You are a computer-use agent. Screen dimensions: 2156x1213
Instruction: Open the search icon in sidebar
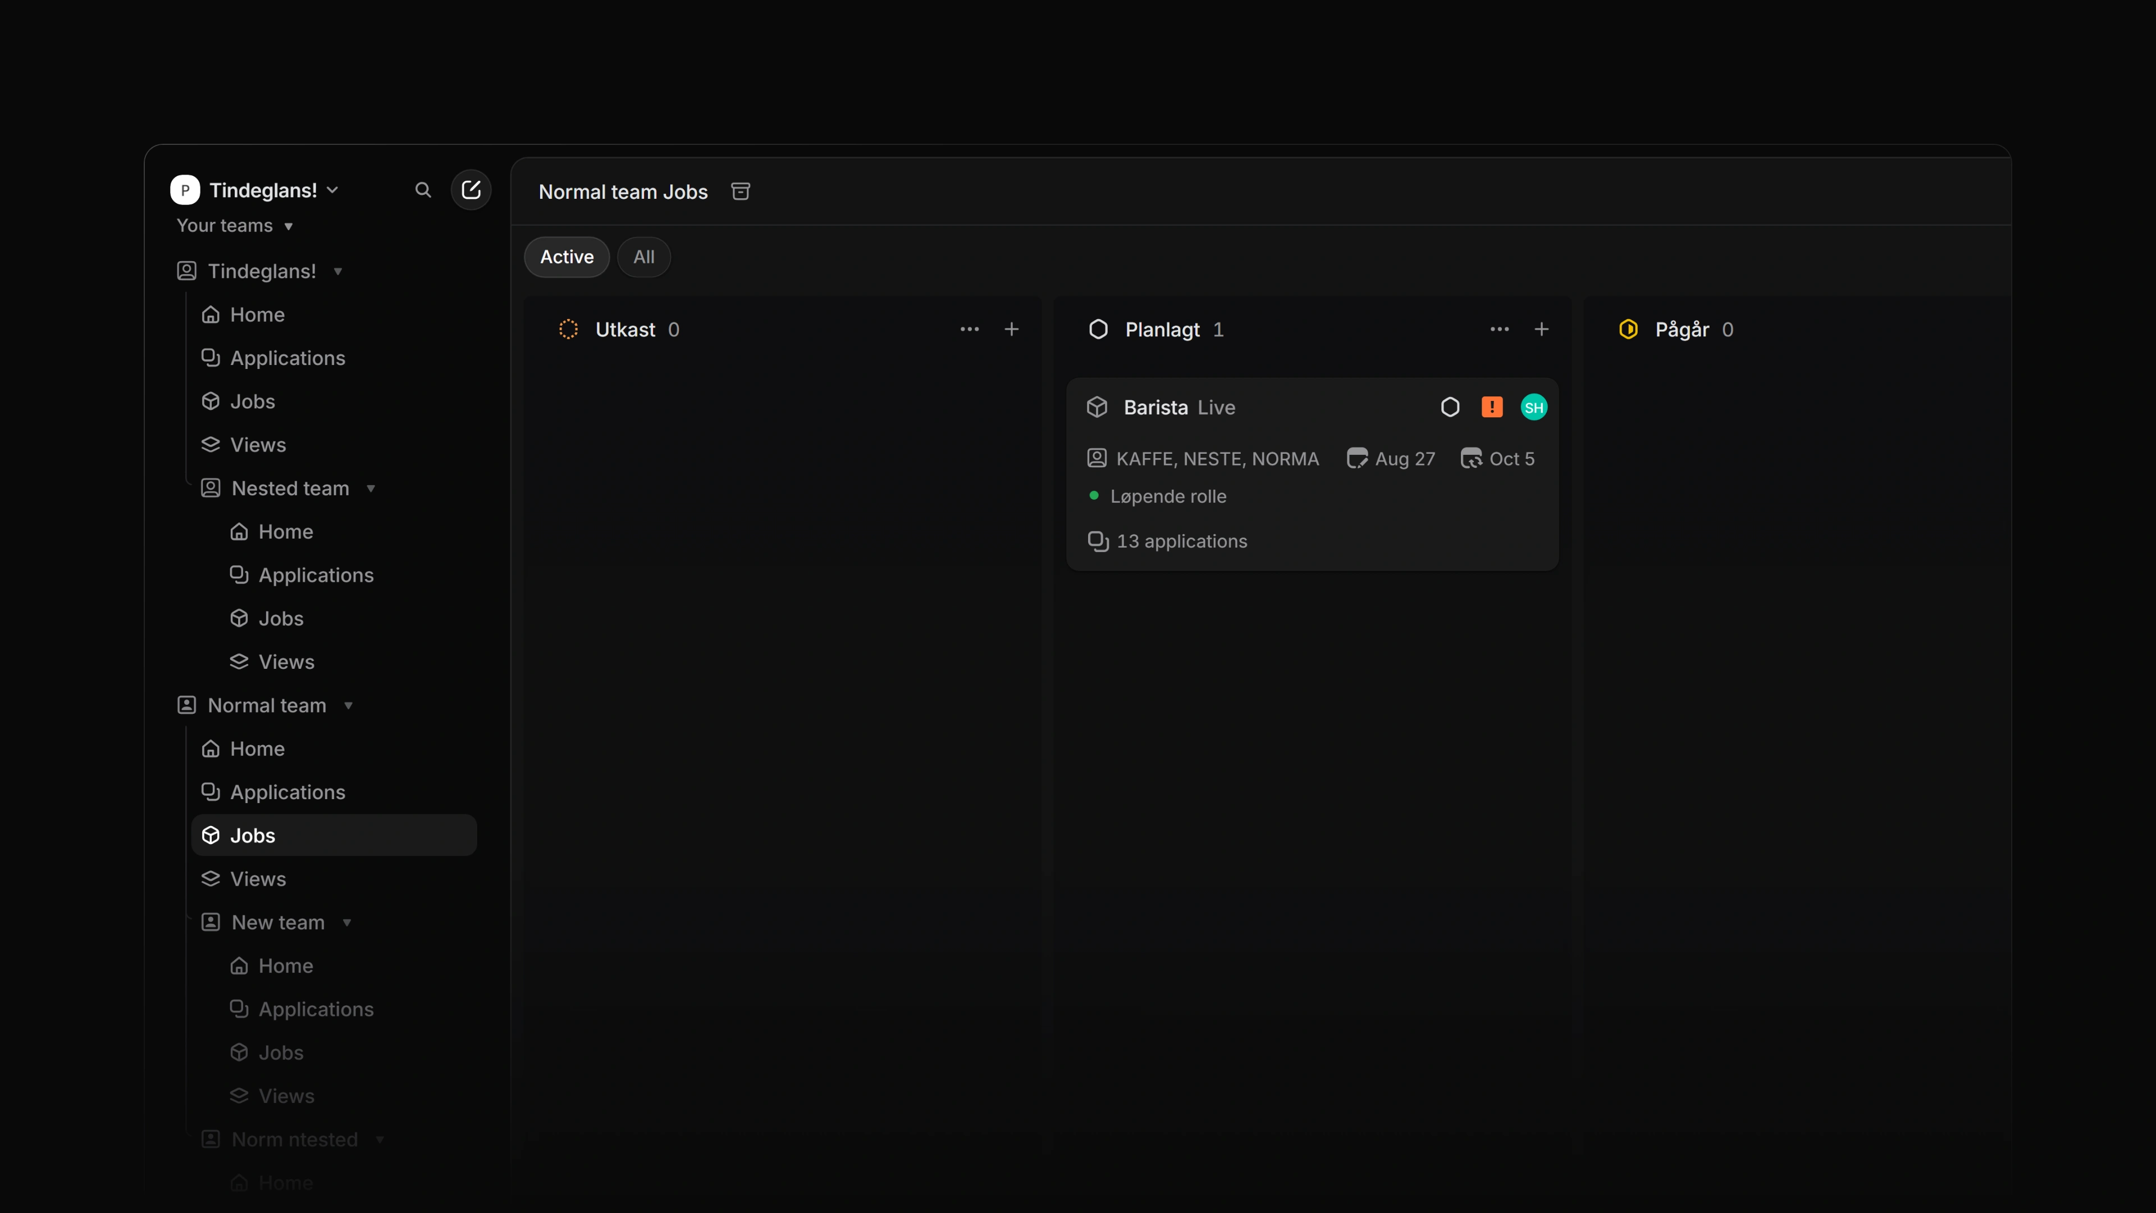coord(423,190)
